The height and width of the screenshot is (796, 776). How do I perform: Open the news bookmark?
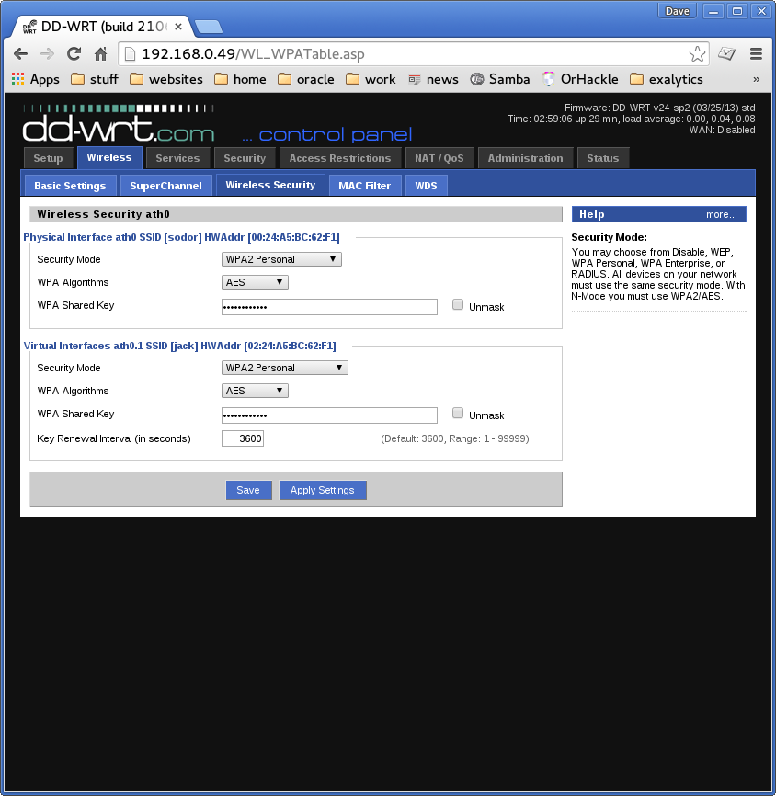click(x=433, y=79)
